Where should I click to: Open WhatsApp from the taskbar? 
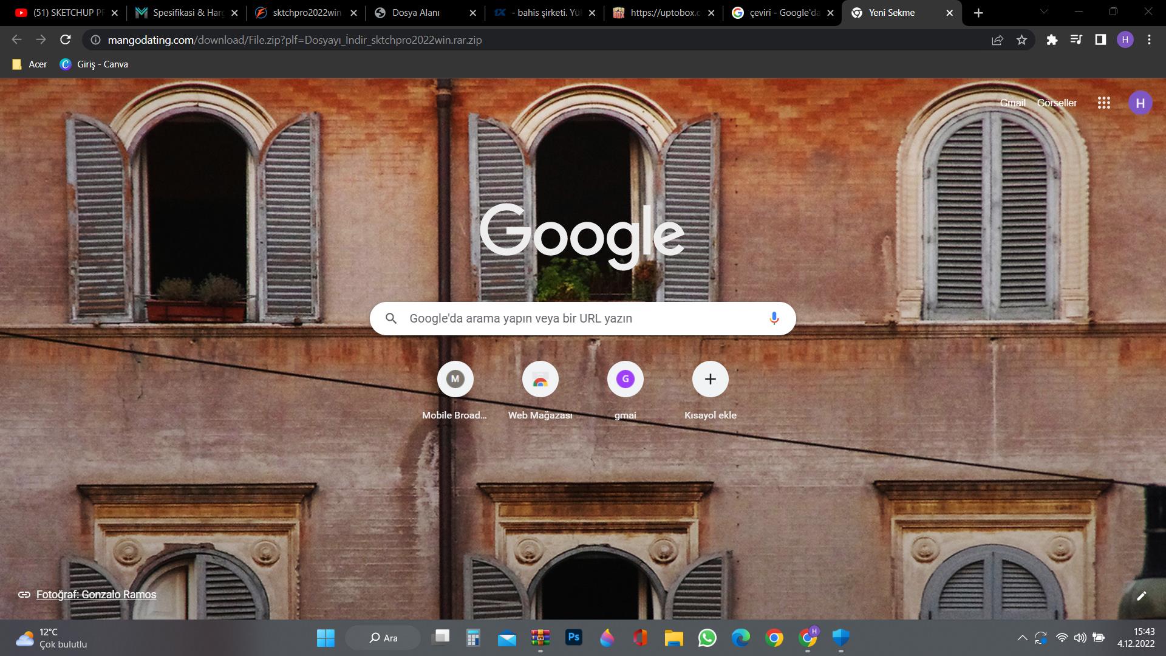707,638
